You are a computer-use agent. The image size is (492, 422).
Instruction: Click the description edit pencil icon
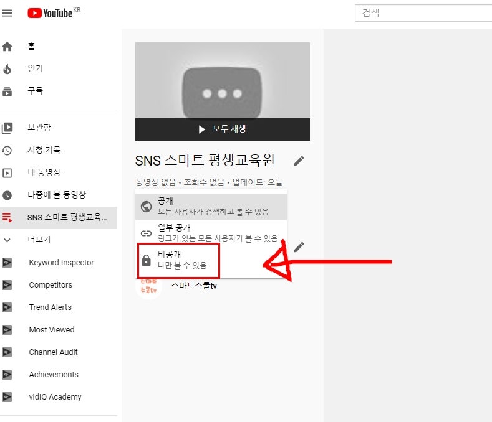click(299, 247)
